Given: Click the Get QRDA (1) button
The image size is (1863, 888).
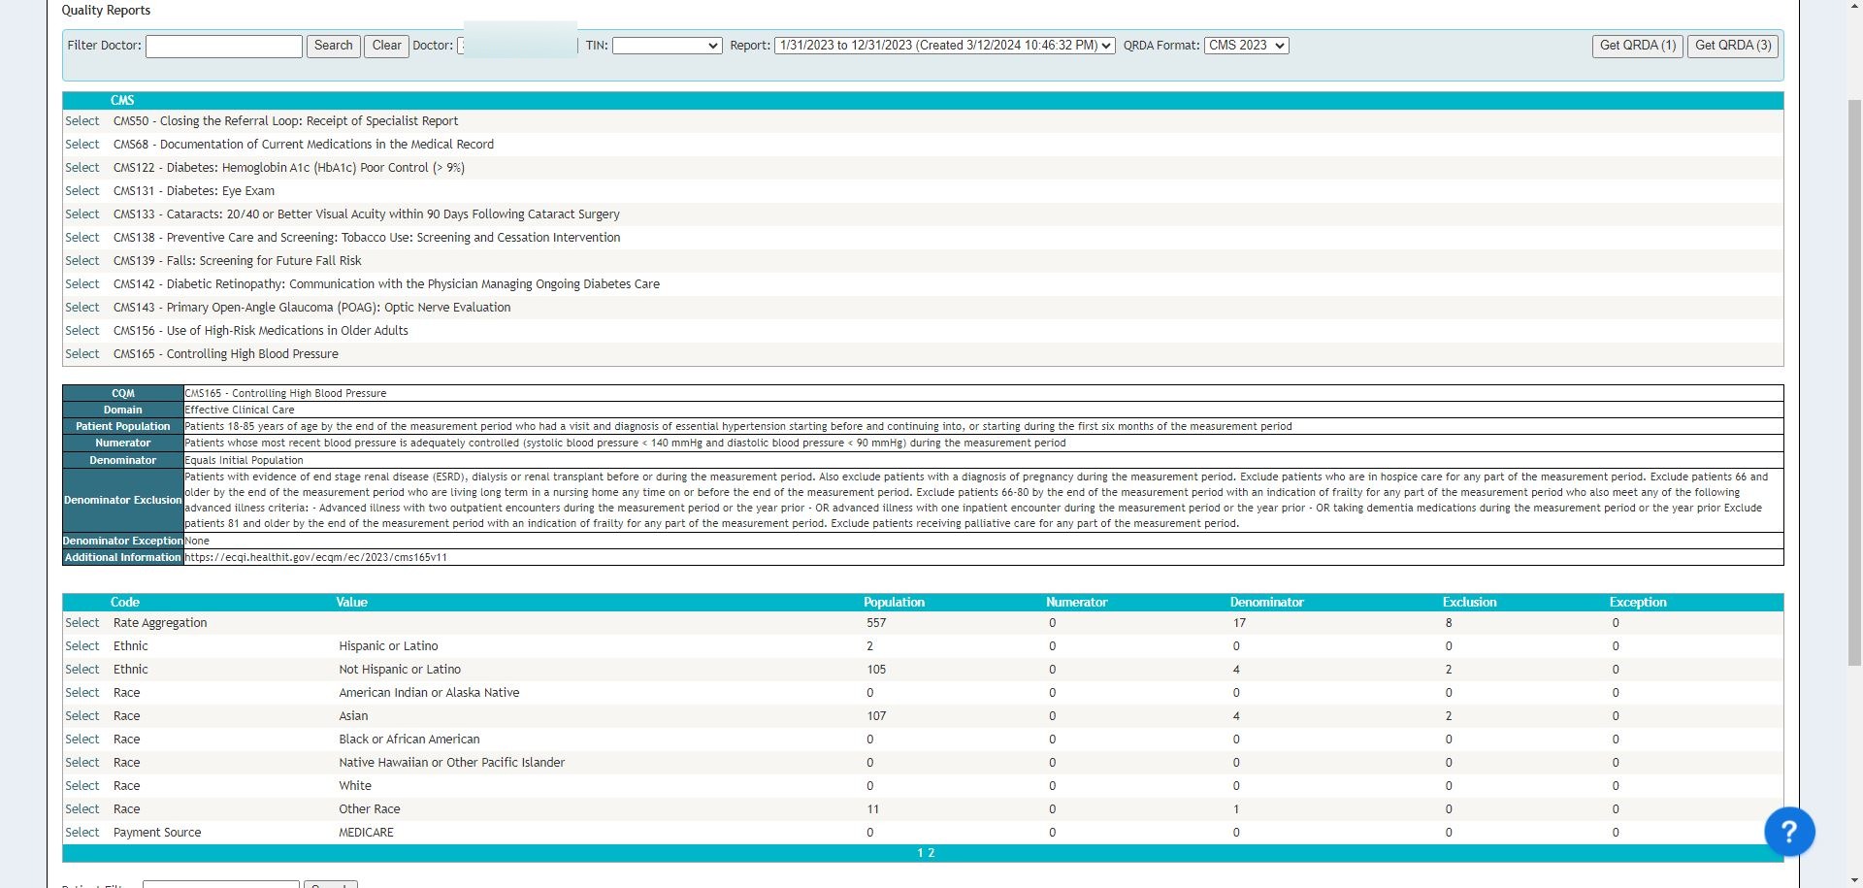Looking at the screenshot, I should (x=1637, y=46).
